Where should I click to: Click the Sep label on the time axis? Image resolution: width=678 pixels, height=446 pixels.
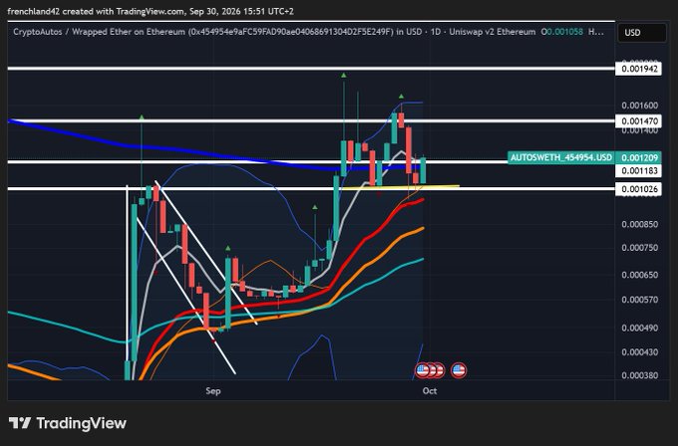pyautogui.click(x=212, y=390)
